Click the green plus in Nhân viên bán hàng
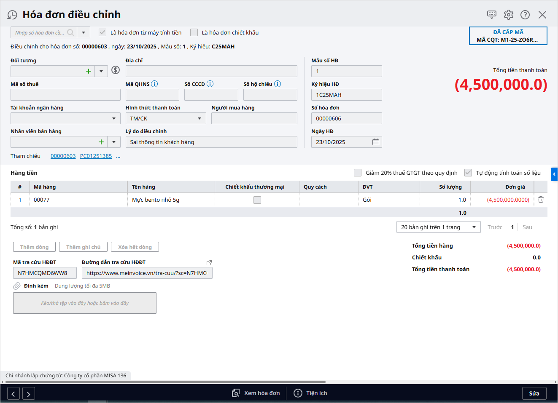This screenshot has height=403, width=558. (101, 142)
